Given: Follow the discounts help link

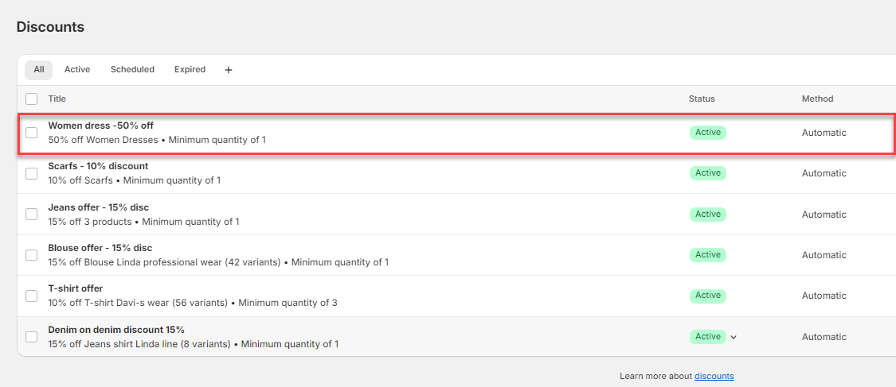Looking at the screenshot, I should (714, 376).
